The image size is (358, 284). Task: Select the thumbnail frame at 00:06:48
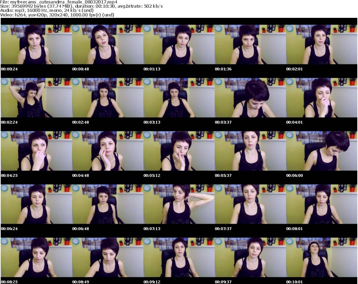[108, 204]
